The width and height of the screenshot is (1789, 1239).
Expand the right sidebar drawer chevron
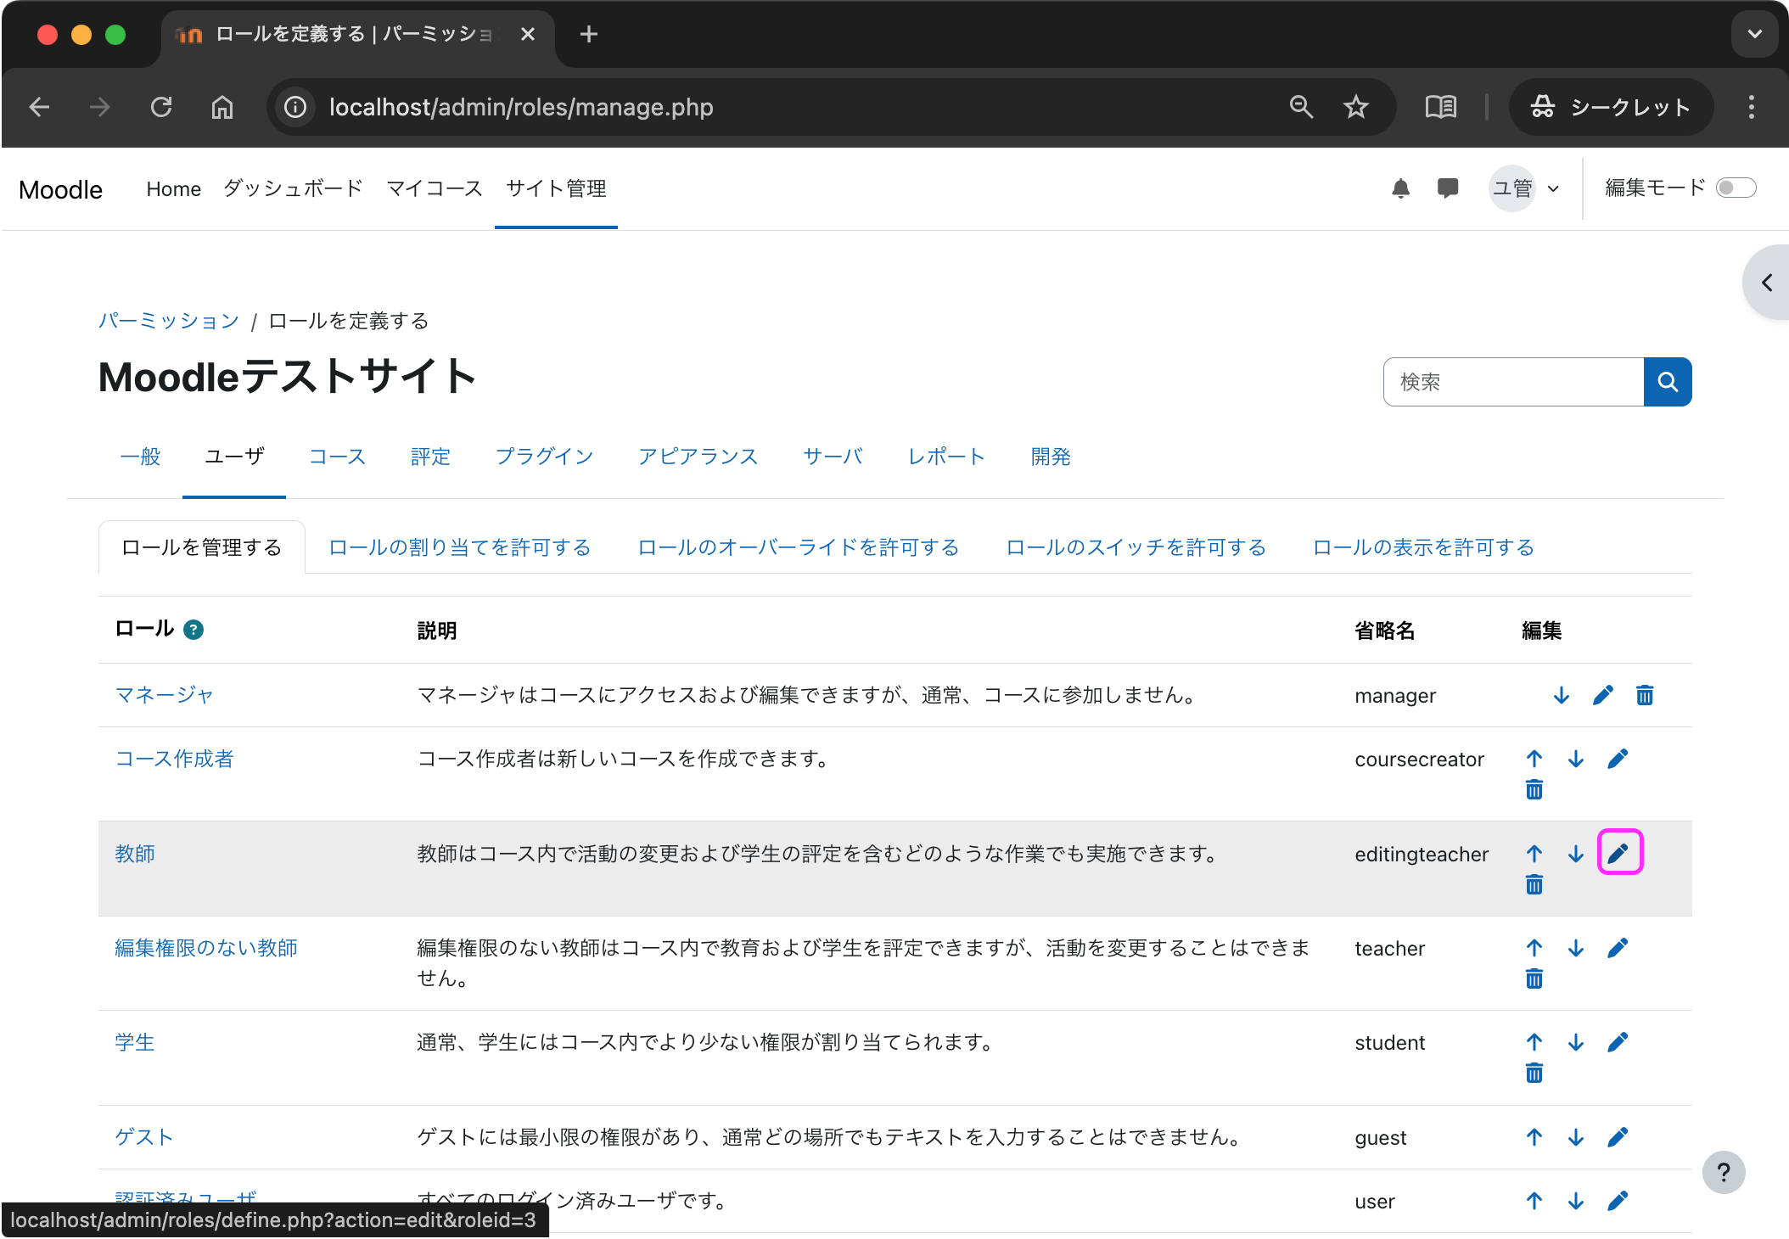[1766, 283]
